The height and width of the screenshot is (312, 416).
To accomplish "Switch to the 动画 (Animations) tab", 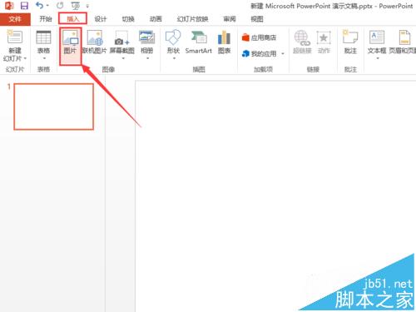I will pyautogui.click(x=156, y=19).
